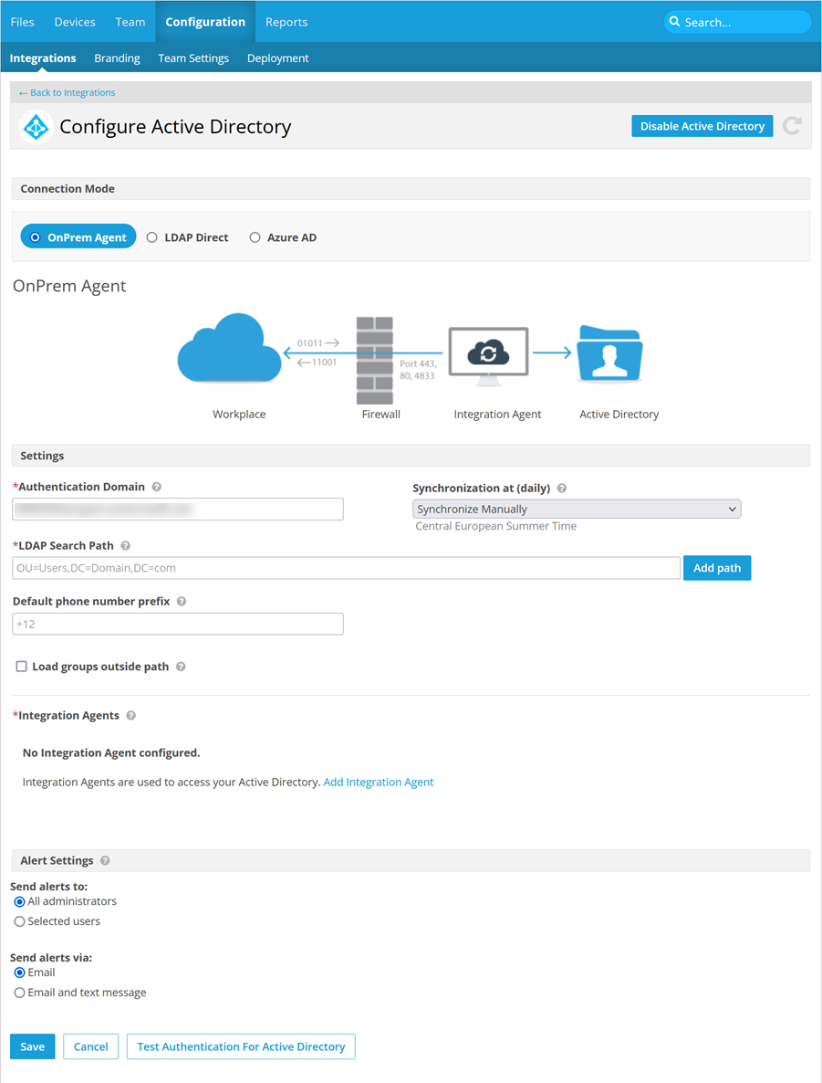Click the search magnifier icon

(x=675, y=21)
